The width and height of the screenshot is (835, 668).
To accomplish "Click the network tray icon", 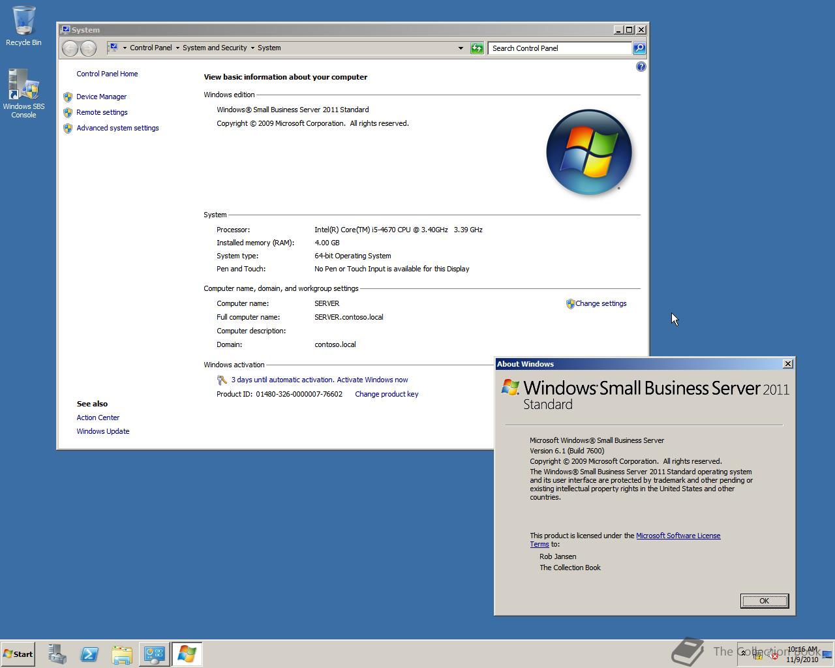I will click(758, 656).
